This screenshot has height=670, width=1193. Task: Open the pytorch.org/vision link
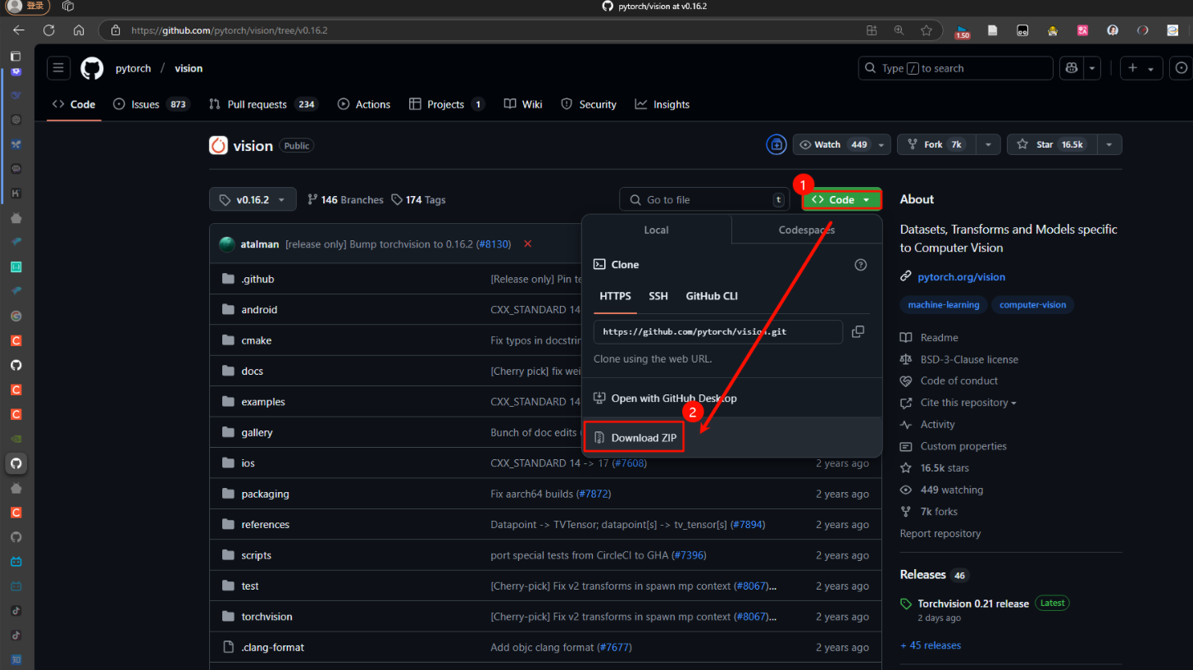tap(961, 277)
